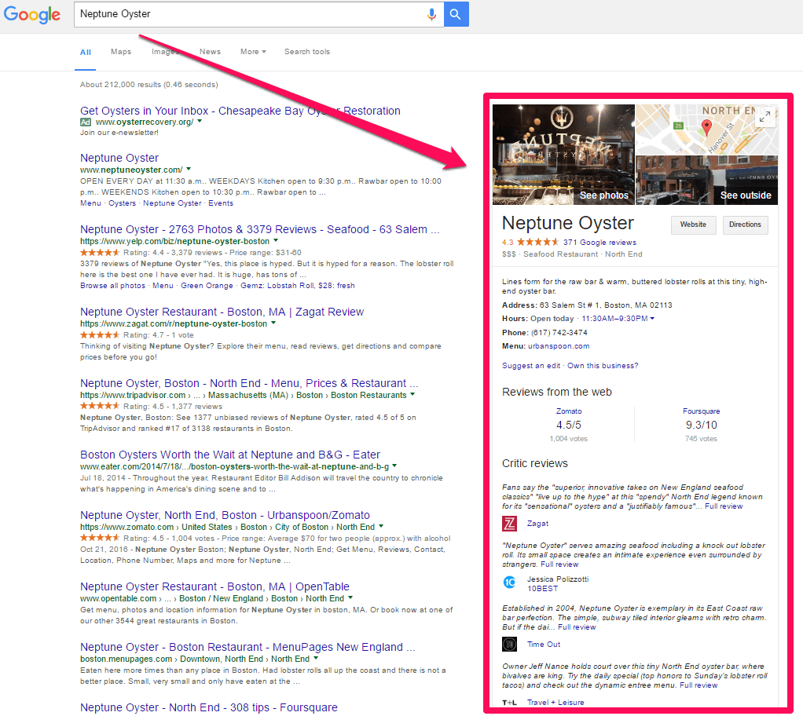
Task: Open the dropdown arrow beside the neptuneoyster.com URL
Action: (189, 170)
